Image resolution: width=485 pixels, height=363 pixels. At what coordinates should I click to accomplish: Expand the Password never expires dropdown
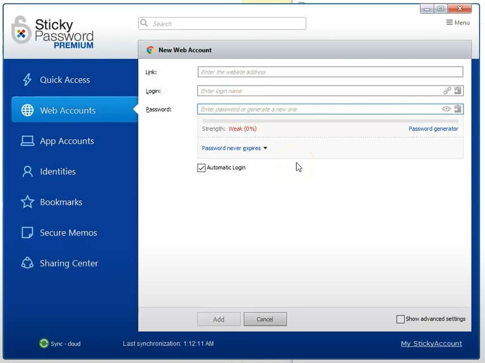pyautogui.click(x=234, y=148)
